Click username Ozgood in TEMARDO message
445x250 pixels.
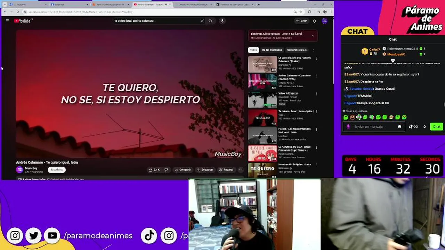[350, 96]
